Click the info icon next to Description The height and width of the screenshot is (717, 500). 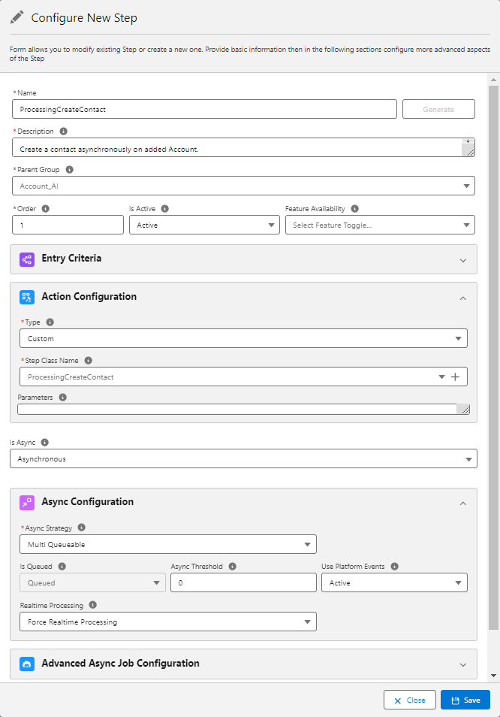click(62, 132)
